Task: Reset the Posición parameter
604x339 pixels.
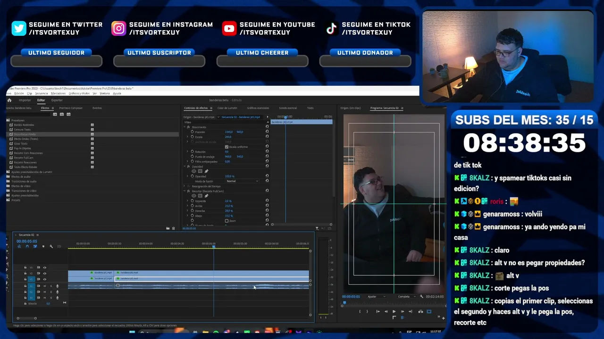Action: [x=267, y=132]
